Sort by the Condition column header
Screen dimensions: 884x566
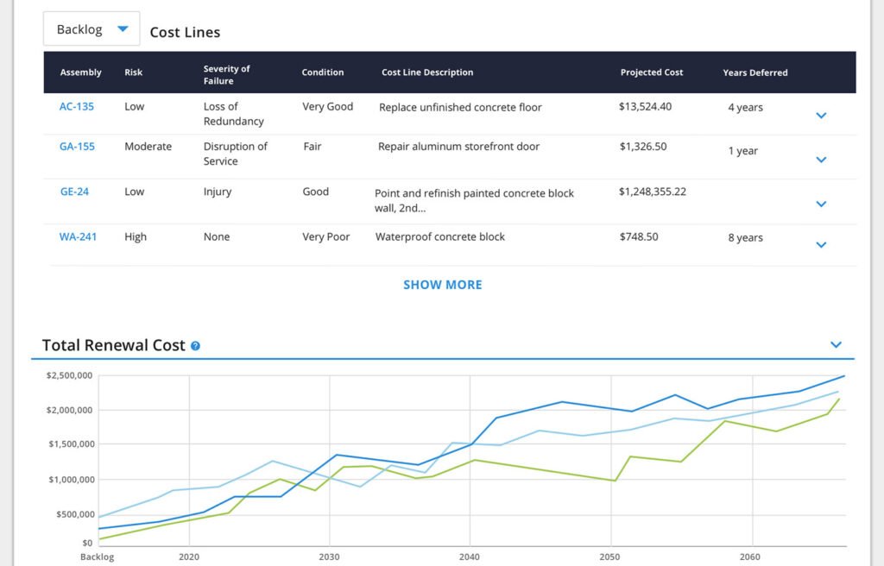point(322,72)
